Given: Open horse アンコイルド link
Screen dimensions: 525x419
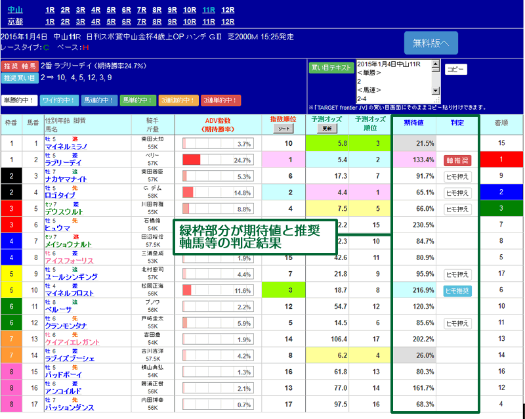Looking at the screenshot, I should pyautogui.click(x=63, y=391).
